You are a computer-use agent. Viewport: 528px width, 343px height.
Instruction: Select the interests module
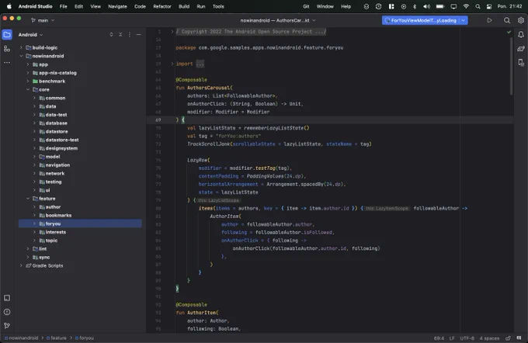80,232
